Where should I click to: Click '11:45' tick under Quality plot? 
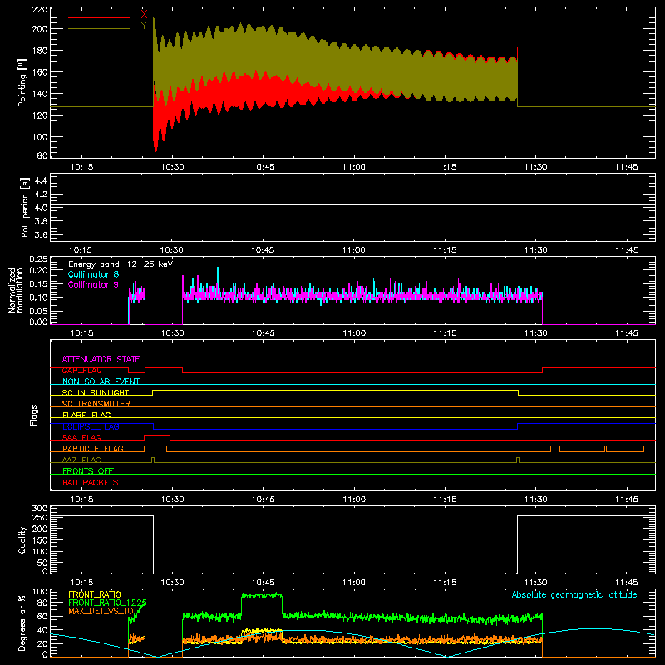pos(627,583)
